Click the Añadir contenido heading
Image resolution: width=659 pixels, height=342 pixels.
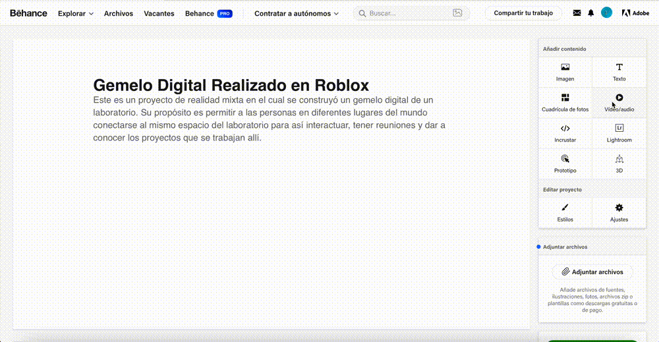click(564, 49)
